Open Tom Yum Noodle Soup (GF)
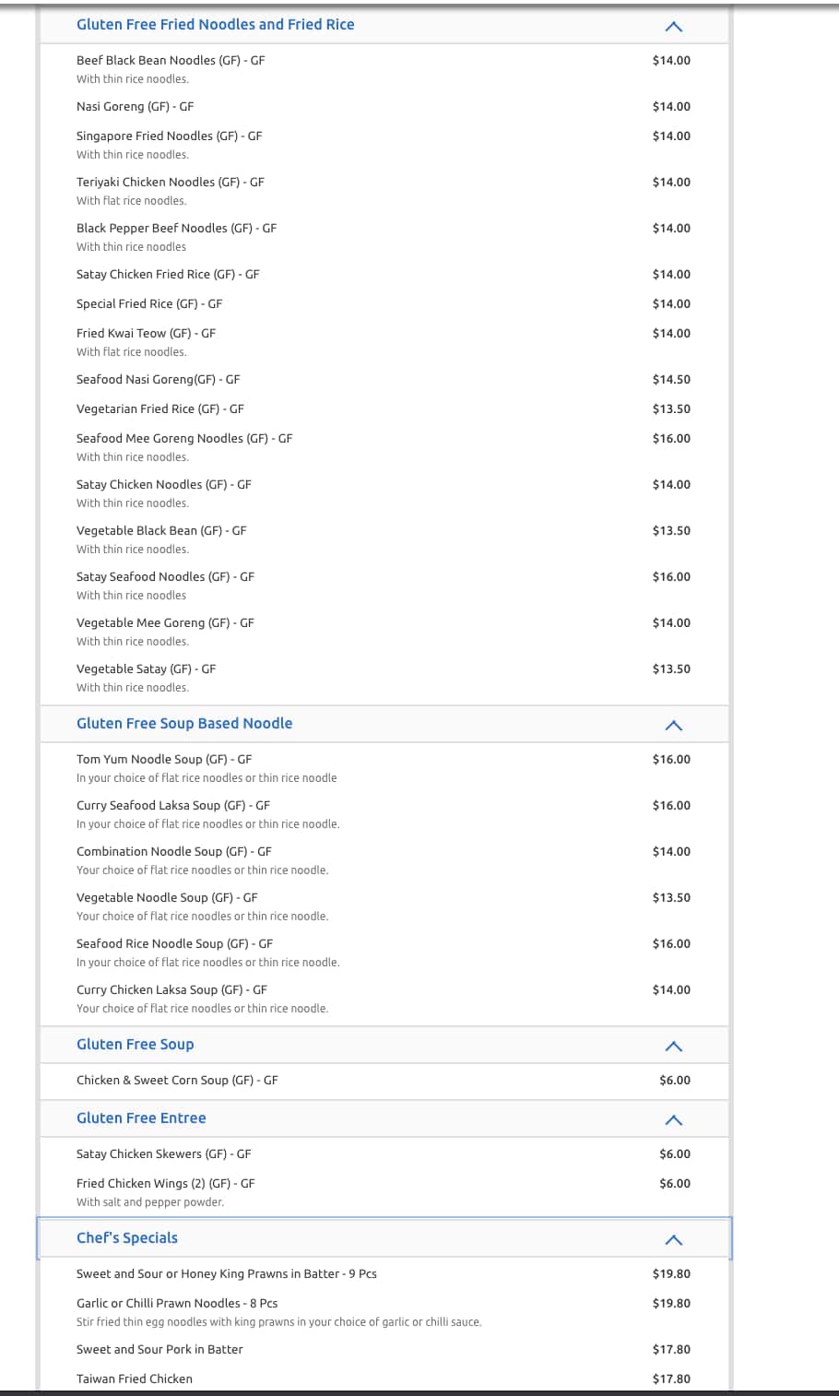This screenshot has width=839, height=1396. pos(163,760)
